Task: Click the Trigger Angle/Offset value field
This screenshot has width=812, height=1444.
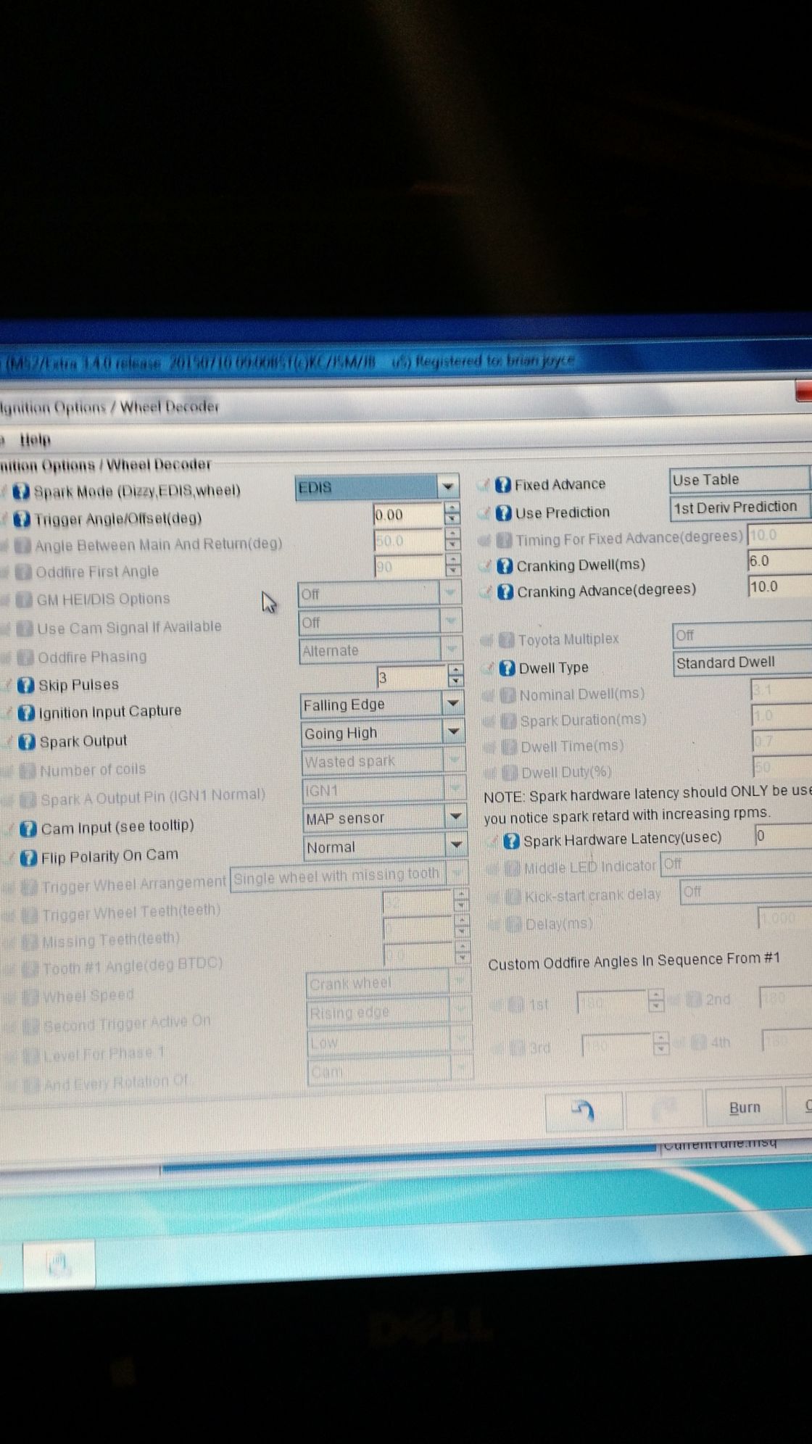Action: (x=408, y=515)
